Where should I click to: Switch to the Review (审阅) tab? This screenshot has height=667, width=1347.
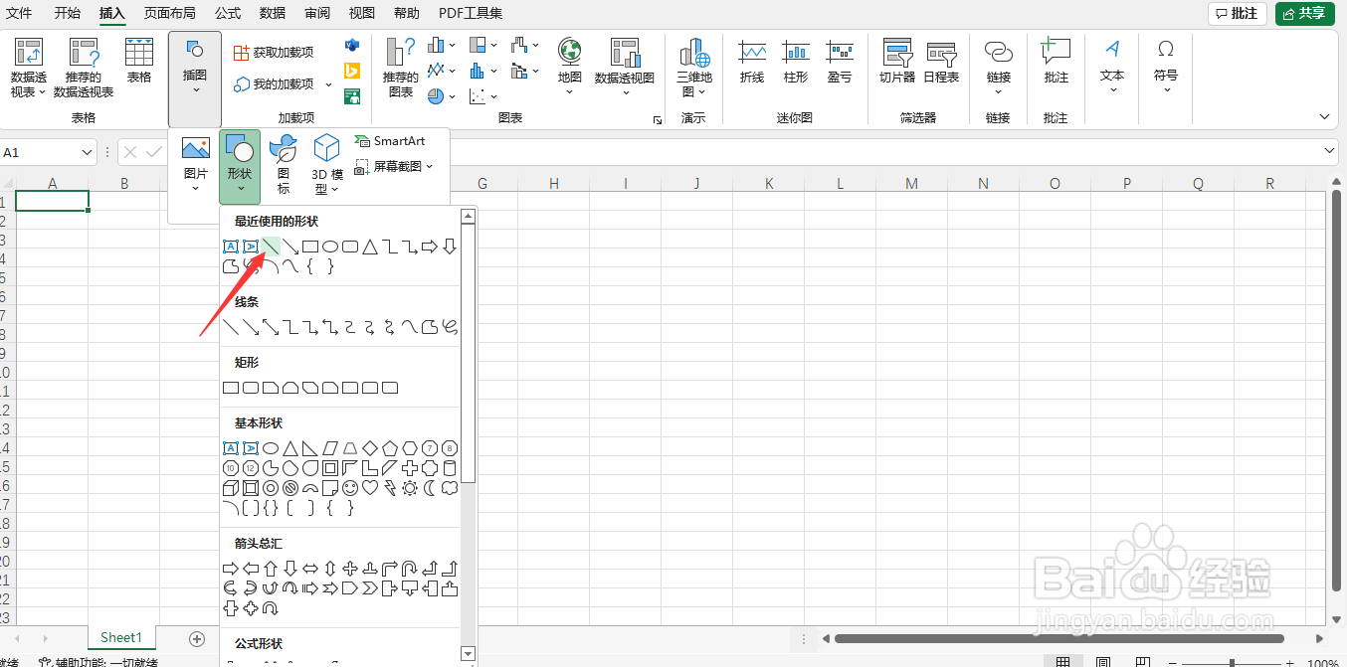point(317,13)
